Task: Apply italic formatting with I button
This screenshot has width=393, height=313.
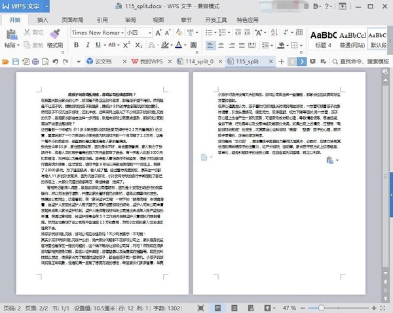Action: click(x=87, y=45)
